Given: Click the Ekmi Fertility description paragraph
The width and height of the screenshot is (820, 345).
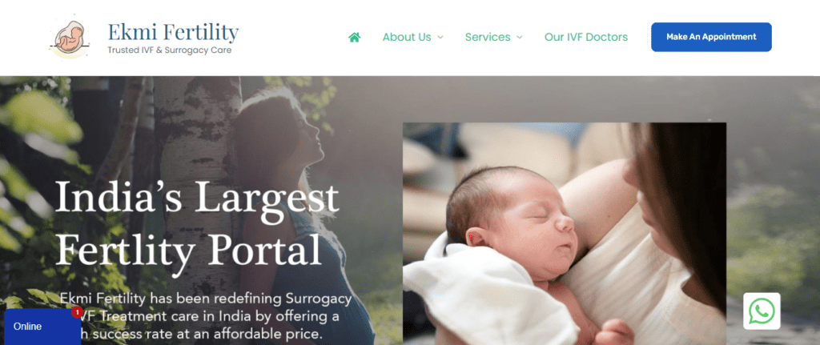Looking at the screenshot, I should [x=206, y=316].
